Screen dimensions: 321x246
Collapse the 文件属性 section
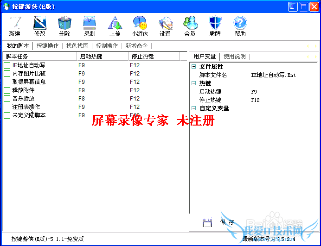193,66
